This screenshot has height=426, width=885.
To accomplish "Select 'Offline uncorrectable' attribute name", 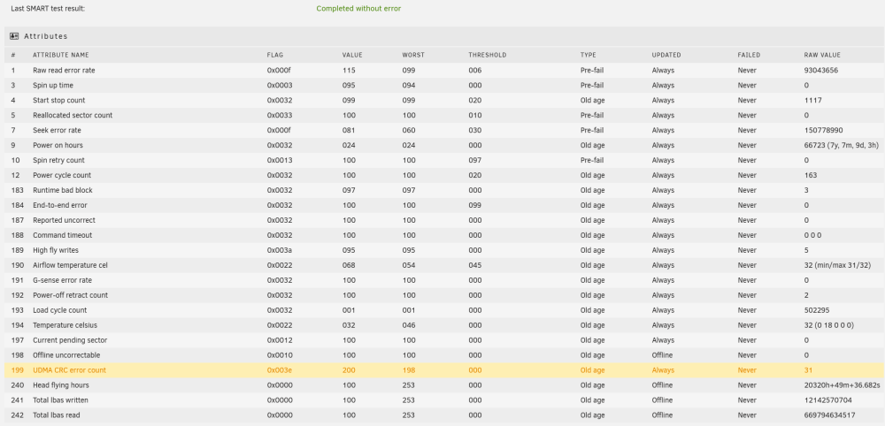I will (66, 355).
